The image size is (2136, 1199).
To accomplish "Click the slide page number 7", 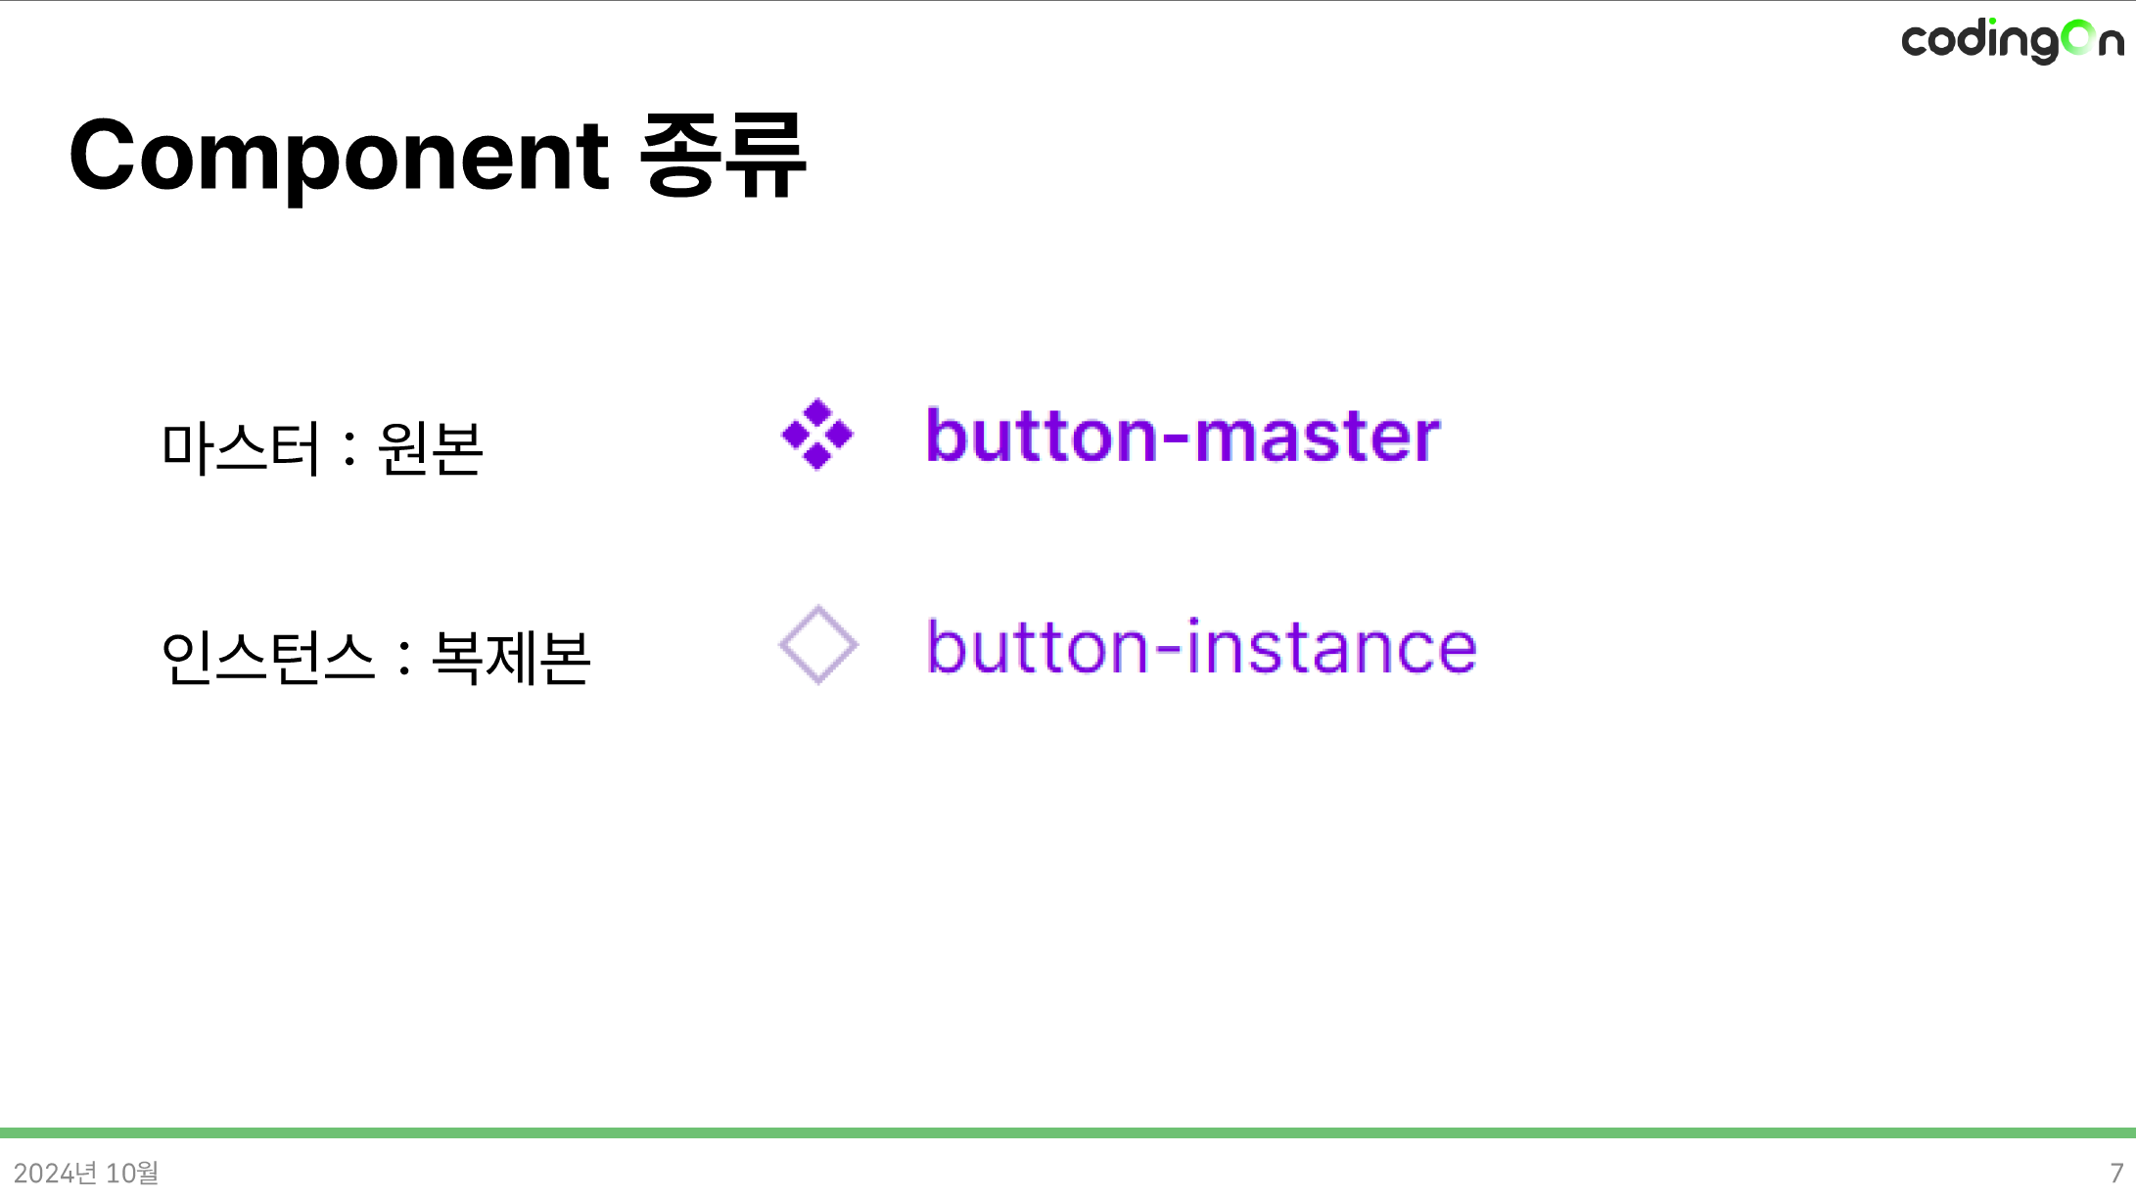I will click(2115, 1173).
